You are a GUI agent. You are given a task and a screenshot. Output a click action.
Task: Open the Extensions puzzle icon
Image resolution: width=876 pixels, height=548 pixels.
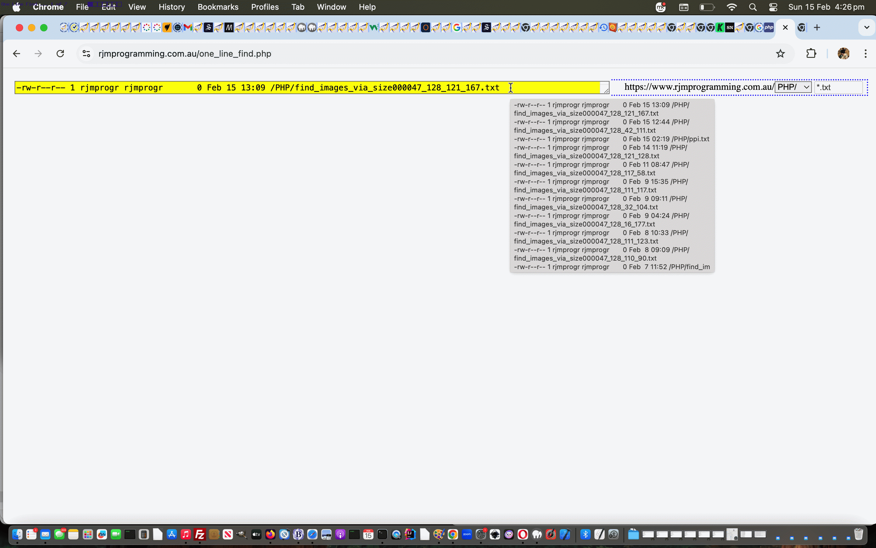811,54
